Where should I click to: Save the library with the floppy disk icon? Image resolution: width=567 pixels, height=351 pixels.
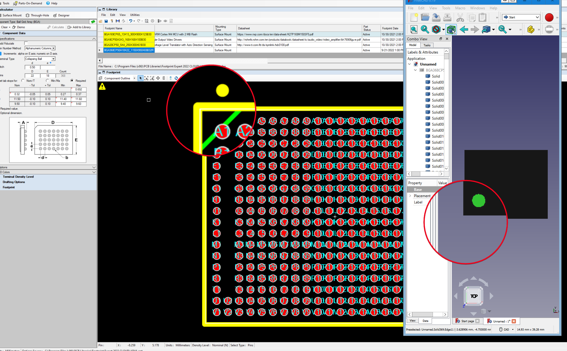pos(106,21)
